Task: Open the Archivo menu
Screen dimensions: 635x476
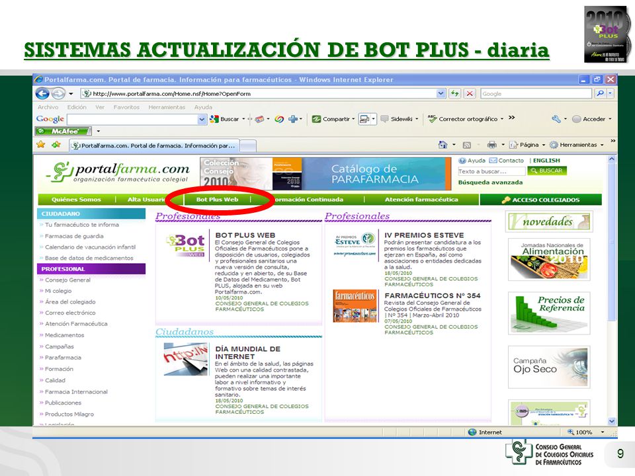Action: 48,107
